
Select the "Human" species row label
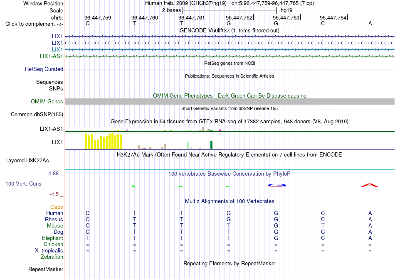[54, 213]
